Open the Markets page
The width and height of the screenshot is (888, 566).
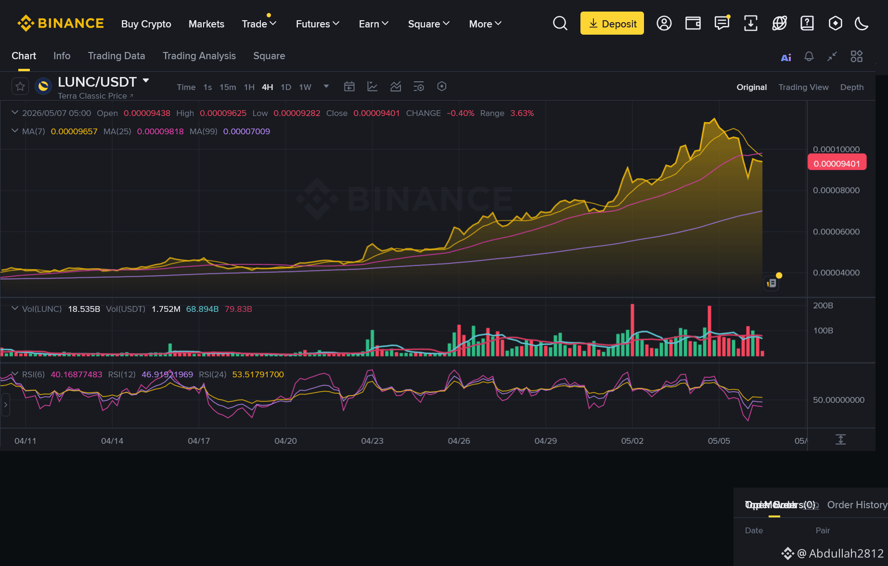206,24
